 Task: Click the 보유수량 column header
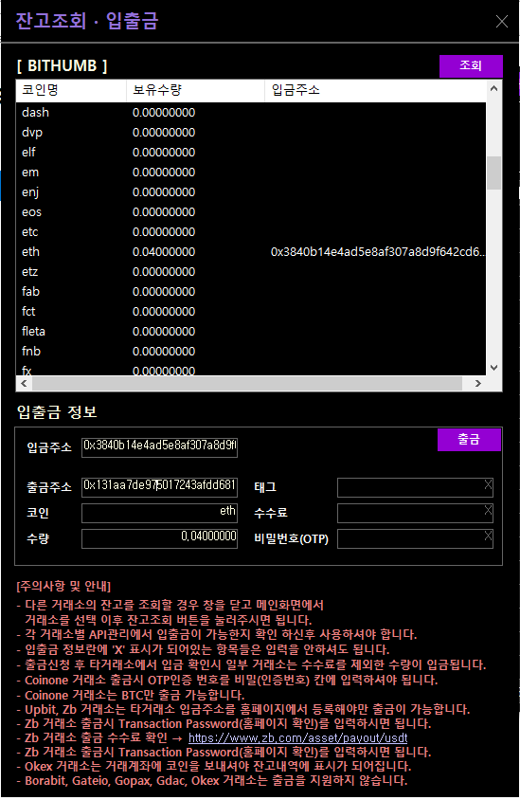195,90
